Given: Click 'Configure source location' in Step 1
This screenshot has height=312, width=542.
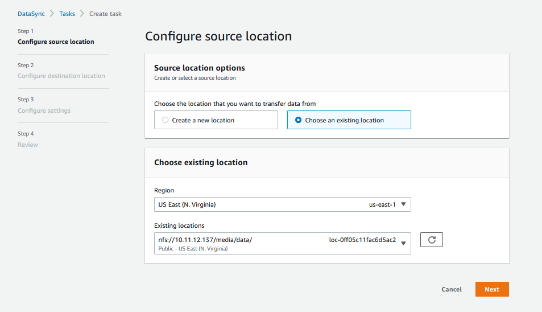Looking at the screenshot, I should 56,42.
